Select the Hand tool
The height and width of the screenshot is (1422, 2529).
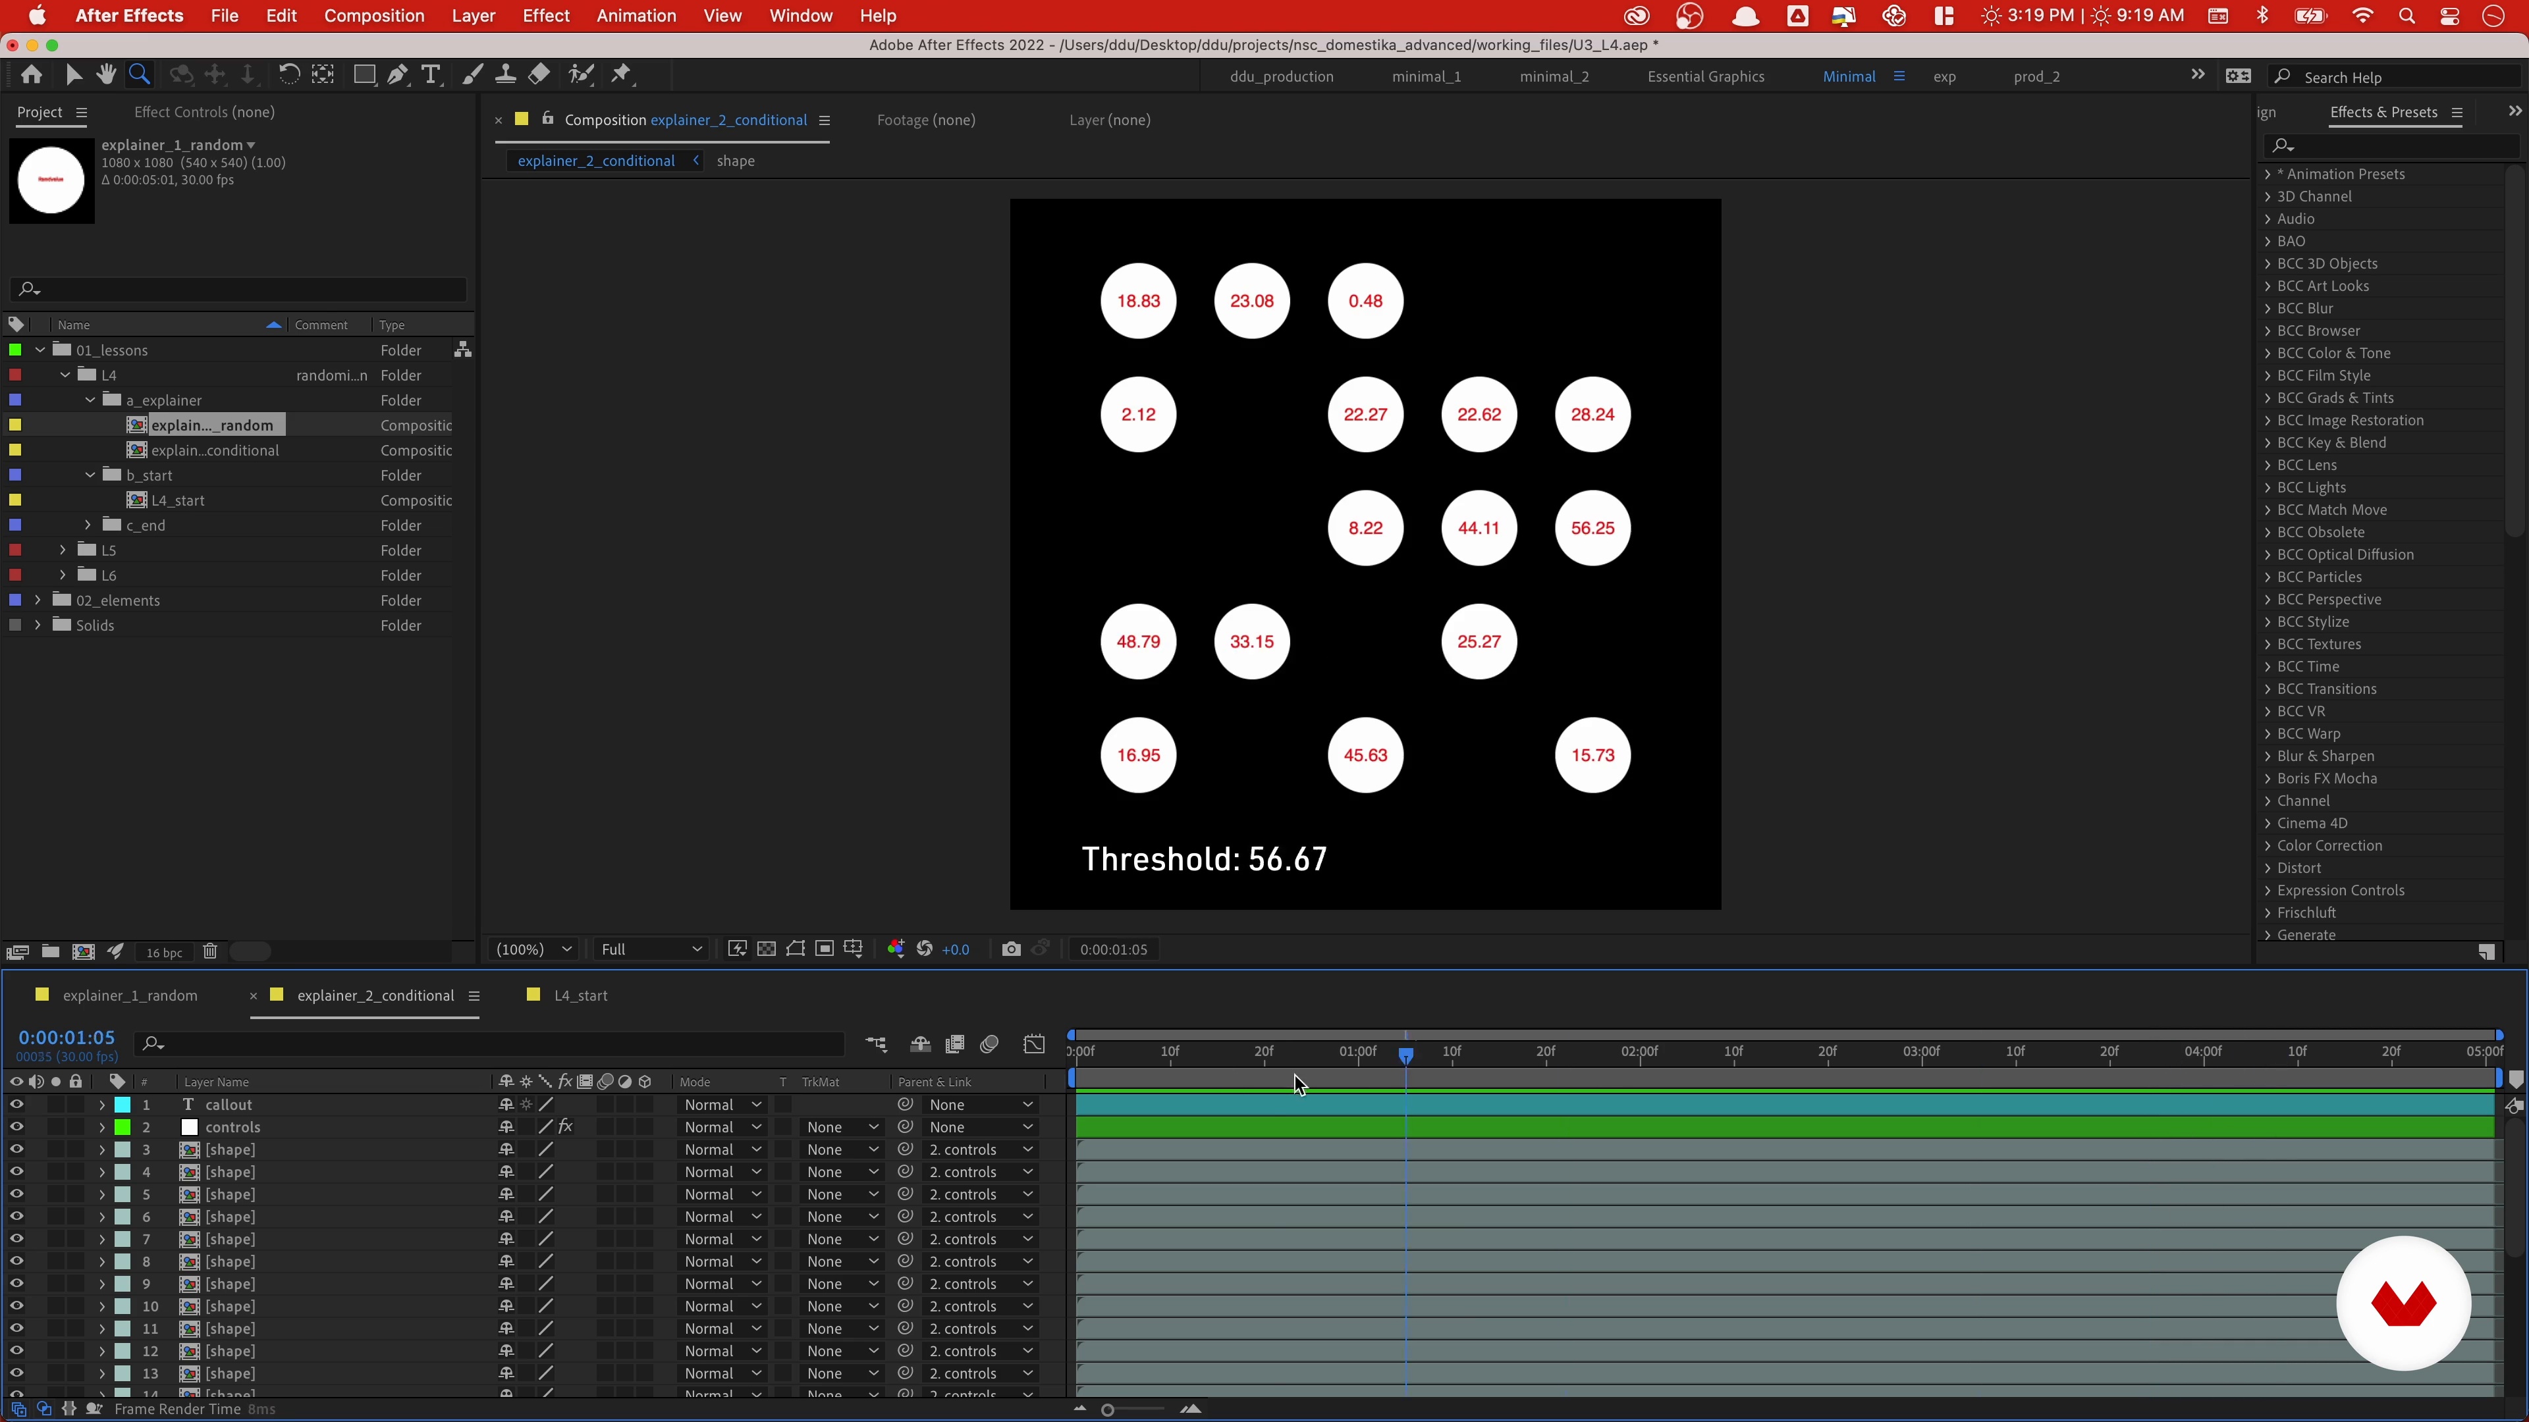106,74
